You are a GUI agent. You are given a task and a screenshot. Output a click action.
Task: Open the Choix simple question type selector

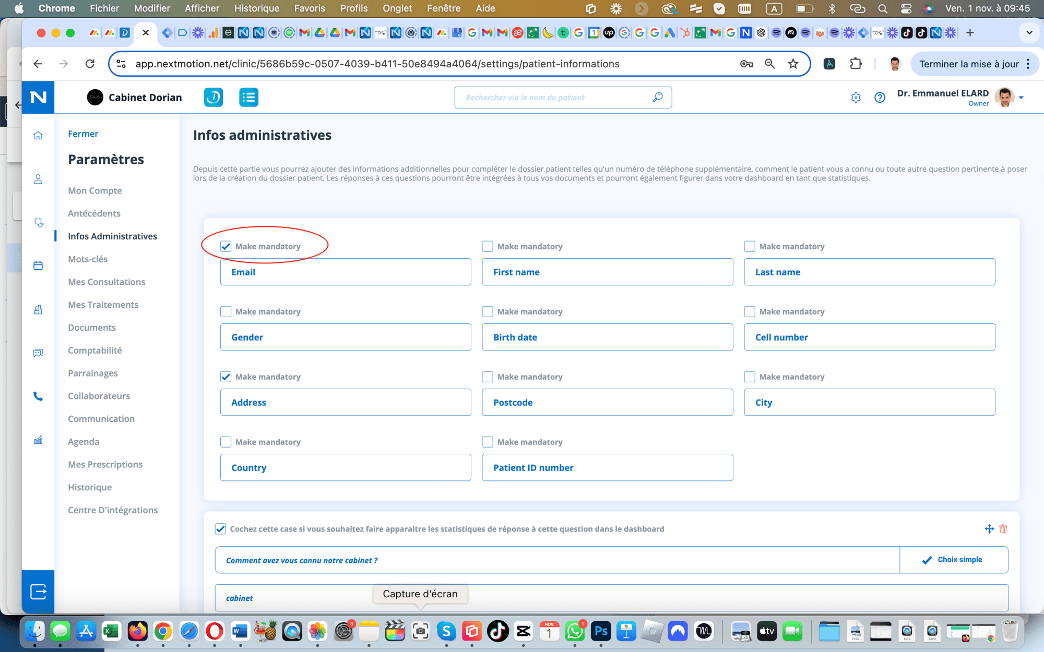[x=954, y=560]
